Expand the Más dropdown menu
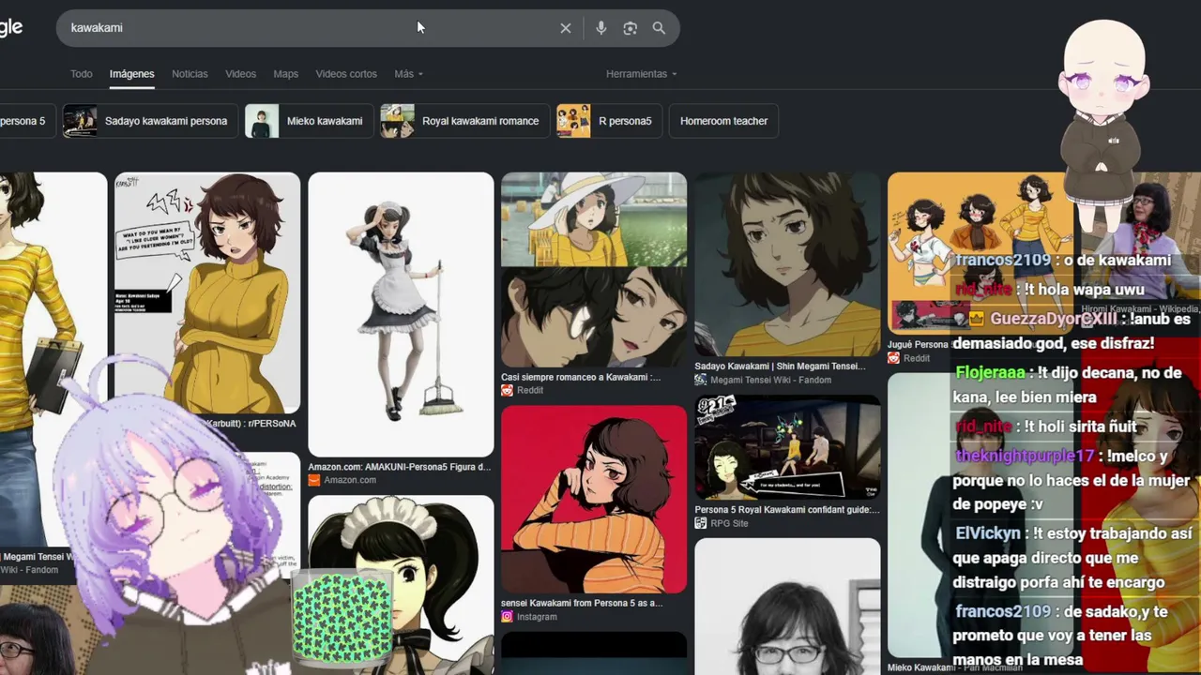1201x675 pixels. (x=408, y=74)
